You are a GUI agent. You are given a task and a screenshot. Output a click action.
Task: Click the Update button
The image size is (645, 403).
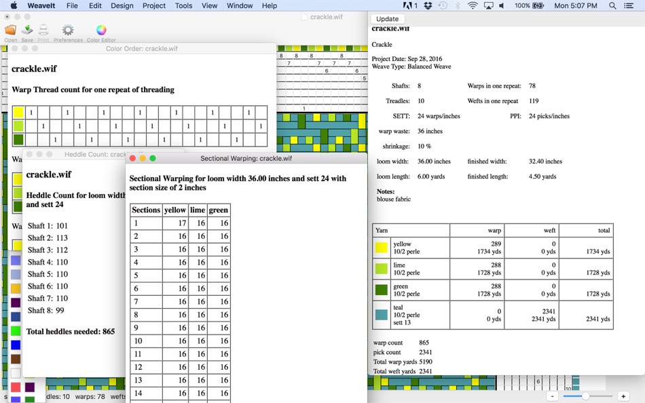(x=387, y=18)
